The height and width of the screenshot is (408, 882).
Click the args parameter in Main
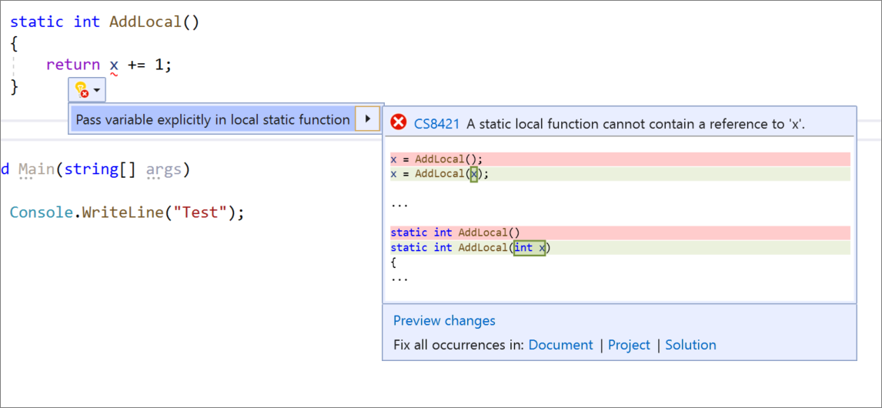click(163, 169)
